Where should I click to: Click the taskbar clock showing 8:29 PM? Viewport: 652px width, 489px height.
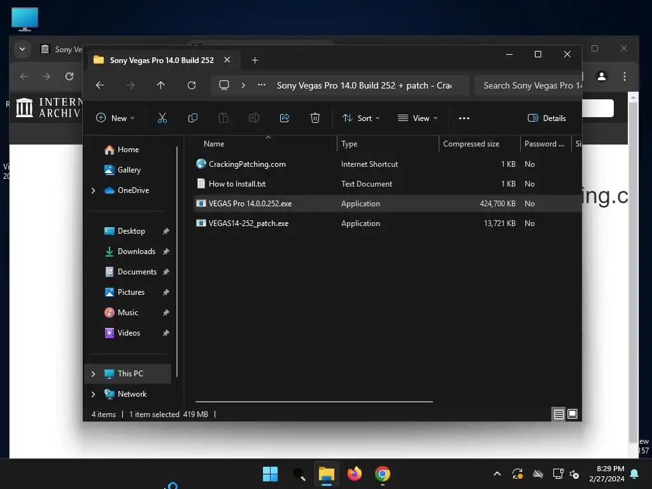tap(607, 474)
